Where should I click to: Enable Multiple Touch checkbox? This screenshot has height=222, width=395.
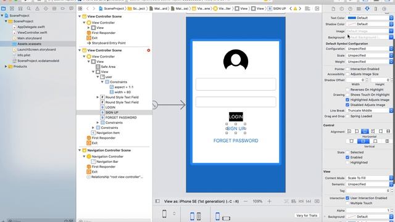coord(347,203)
